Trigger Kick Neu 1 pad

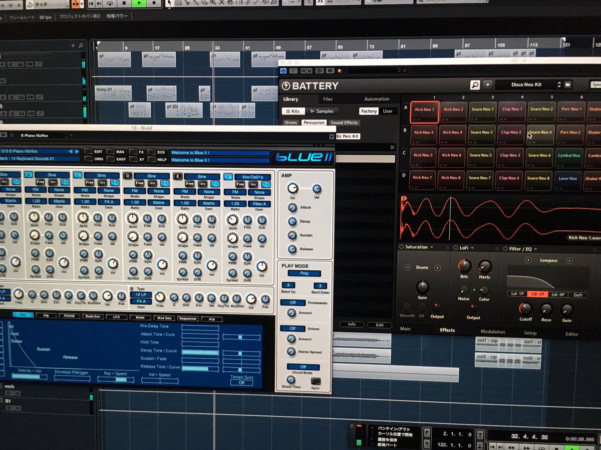(425, 112)
